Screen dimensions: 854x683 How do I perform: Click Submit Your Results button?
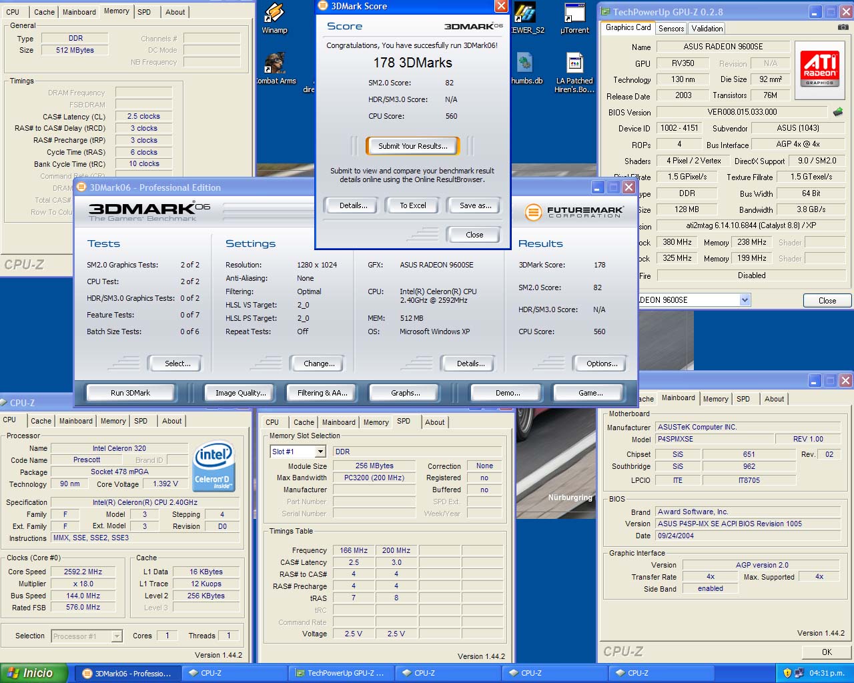pos(413,146)
